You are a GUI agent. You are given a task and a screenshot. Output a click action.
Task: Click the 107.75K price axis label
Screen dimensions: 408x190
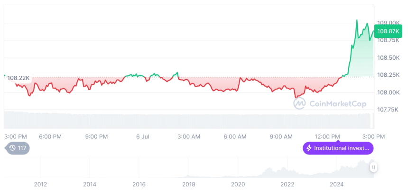[x=388, y=109]
